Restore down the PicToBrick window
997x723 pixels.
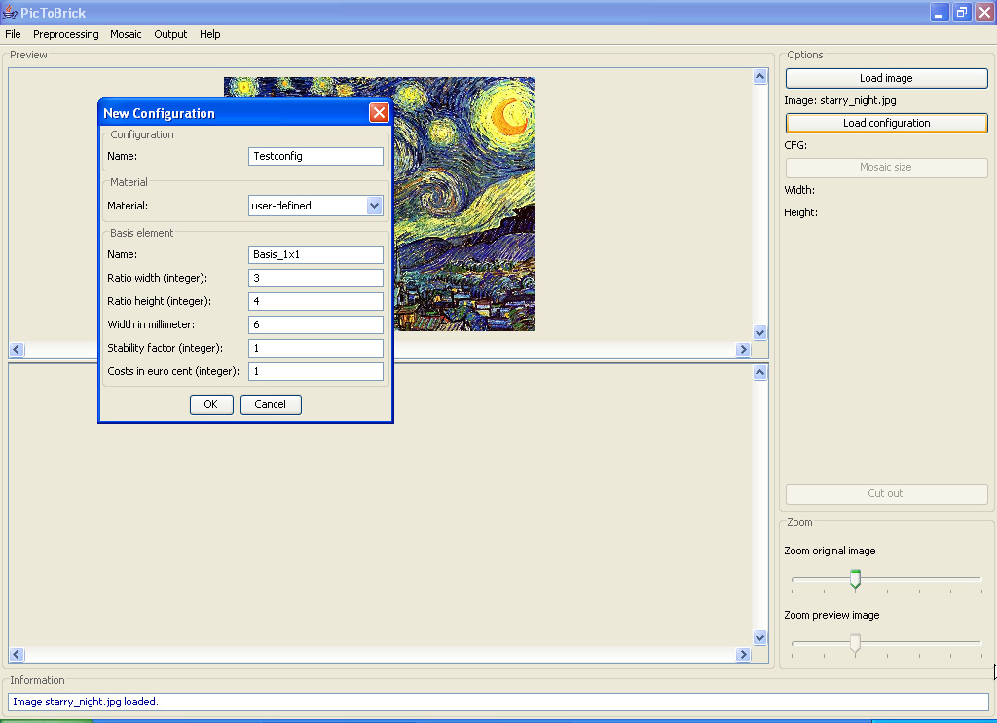(961, 12)
